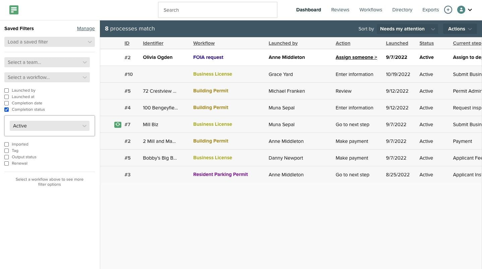
Task: Open the Actions dropdown
Action: tap(460, 29)
